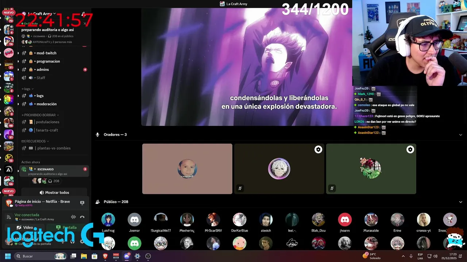Open Blak_Dou audience avatar
This screenshot has height=262, width=467.
[x=319, y=220]
